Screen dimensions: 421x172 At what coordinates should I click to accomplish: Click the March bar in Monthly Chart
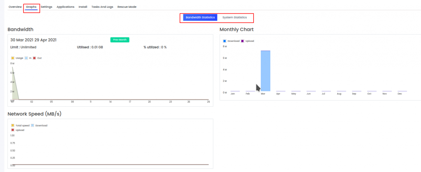click(x=265, y=71)
